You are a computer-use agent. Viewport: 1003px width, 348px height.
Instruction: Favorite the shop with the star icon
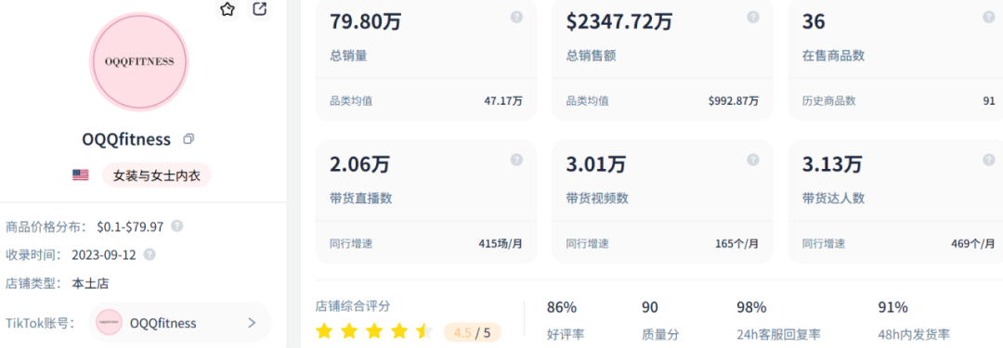point(228,9)
